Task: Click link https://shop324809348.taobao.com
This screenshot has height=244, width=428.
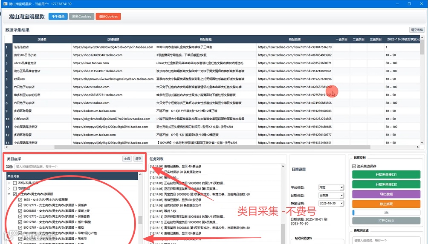Action: tap(98, 55)
